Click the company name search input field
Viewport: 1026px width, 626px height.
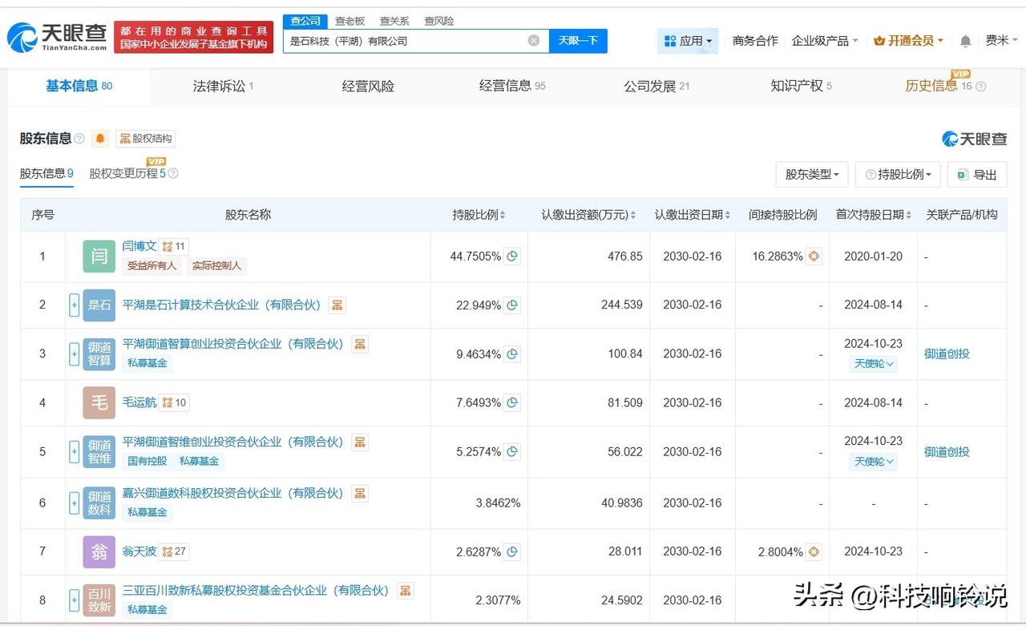(405, 41)
